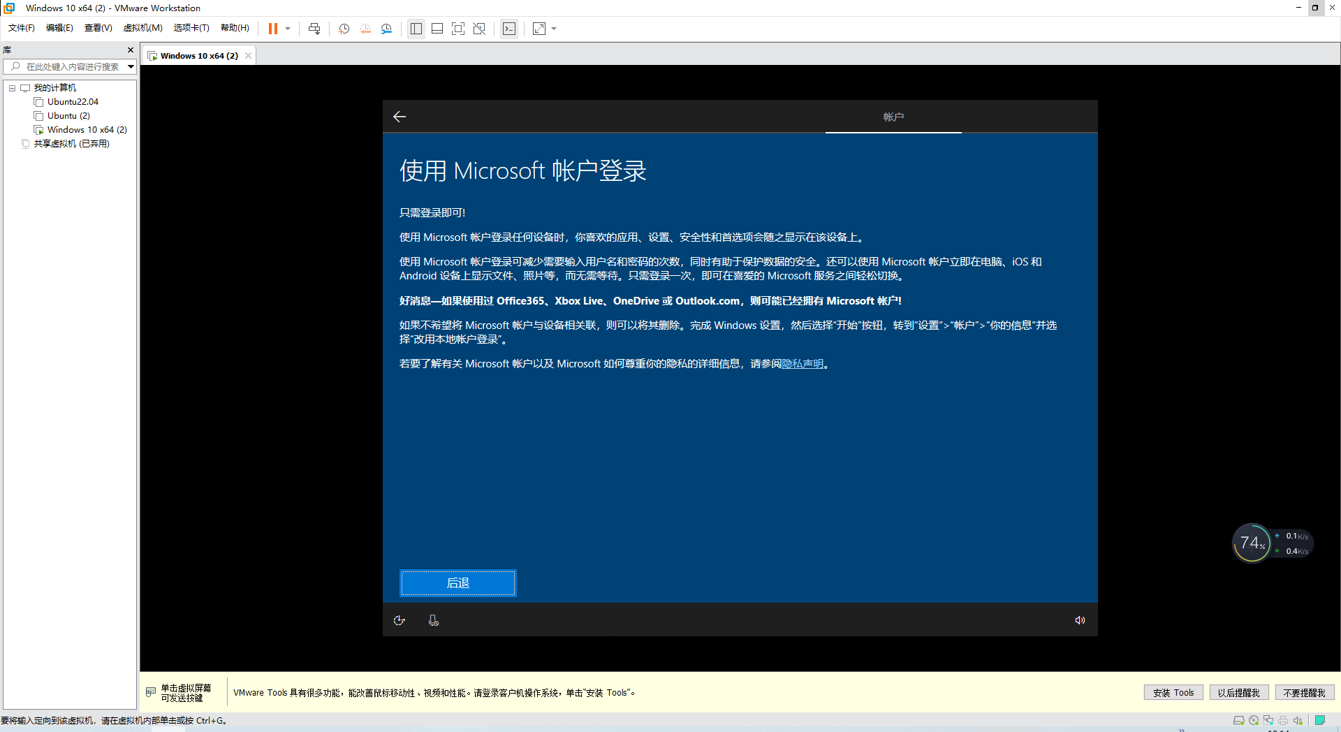Take a snapshot of this virtual machine
The height and width of the screenshot is (732, 1341).
click(344, 29)
